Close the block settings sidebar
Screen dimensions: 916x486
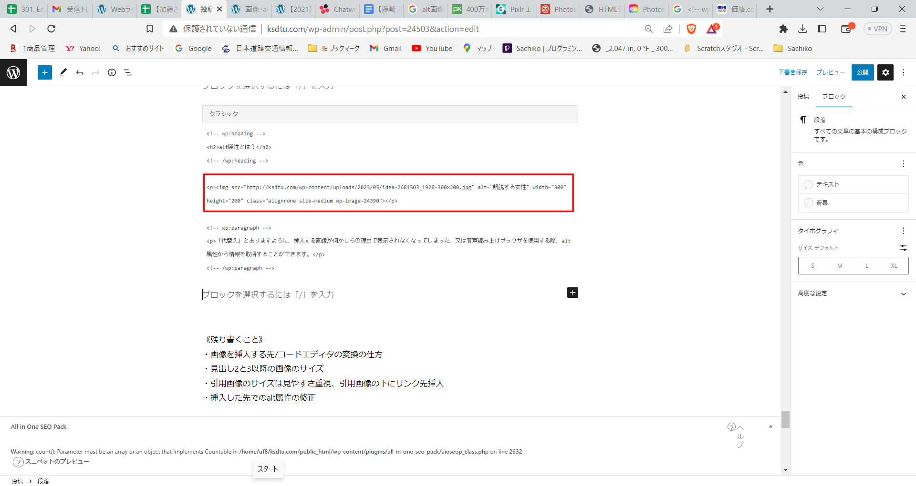[904, 97]
